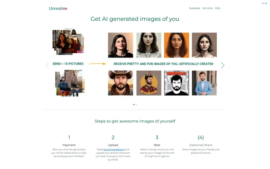
Task: Click the carousel previous arrow
Action: pos(47,65)
